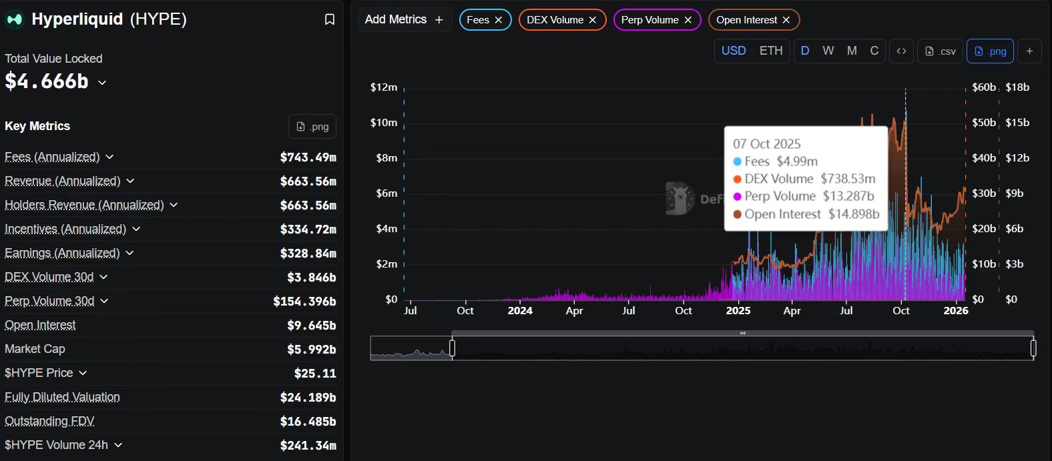The width and height of the screenshot is (1052, 461).
Task: Select cumulative C view
Action: [874, 51]
